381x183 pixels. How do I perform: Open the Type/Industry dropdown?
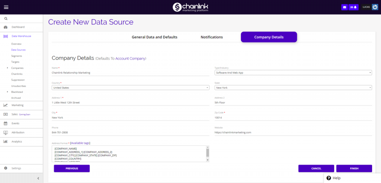point(293,73)
